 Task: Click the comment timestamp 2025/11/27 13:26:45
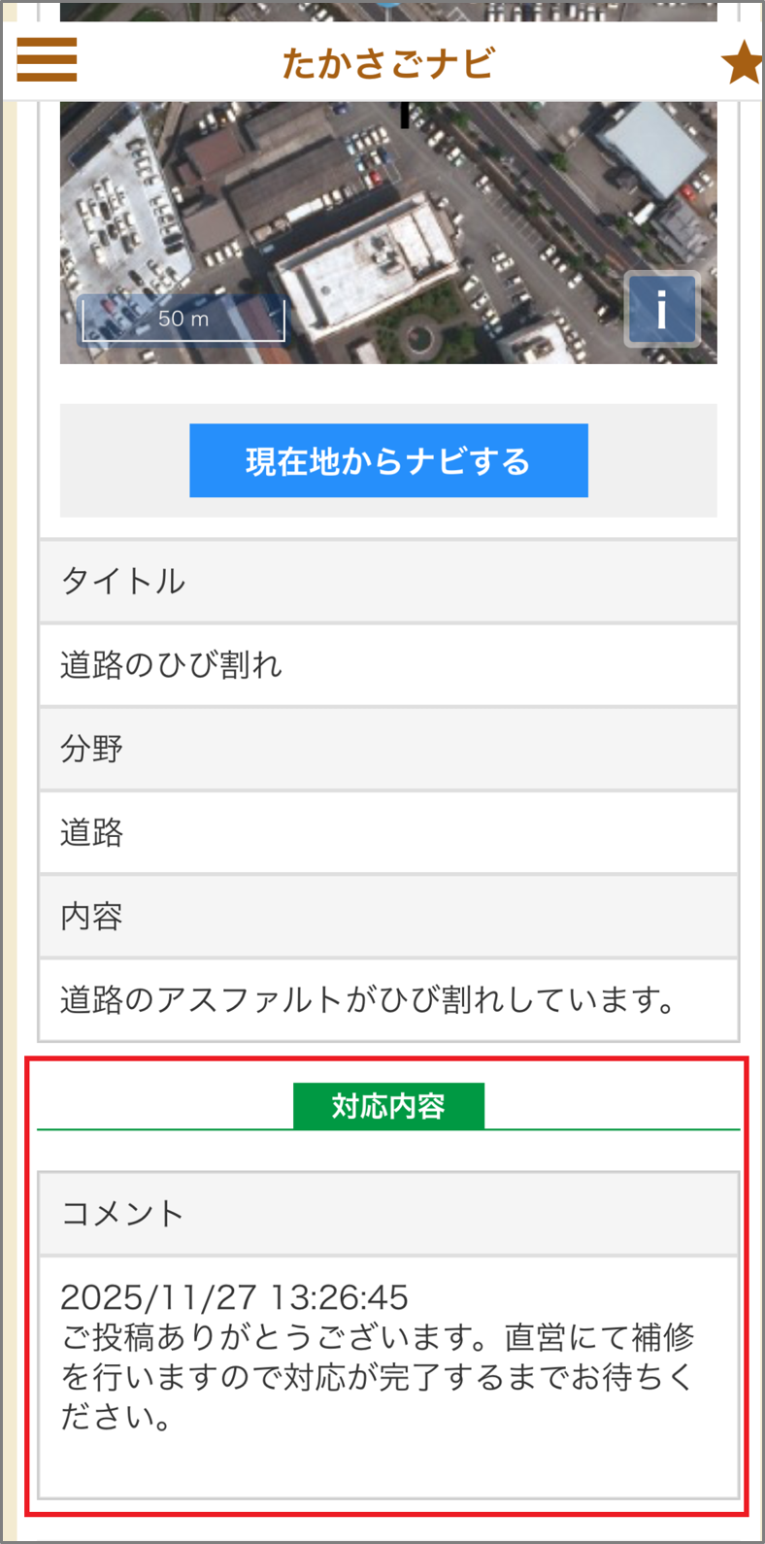[x=234, y=1297]
